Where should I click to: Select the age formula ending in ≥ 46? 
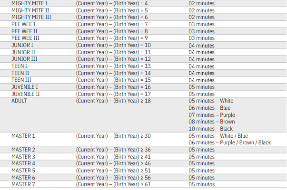tap(113, 163)
